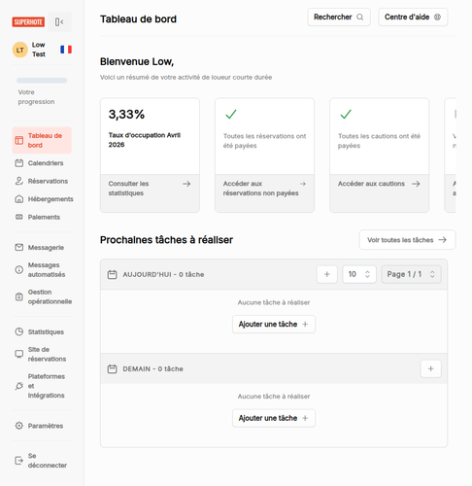The image size is (472, 486).
Task: Click arrow beside réservations non payées
Action: click(303, 184)
